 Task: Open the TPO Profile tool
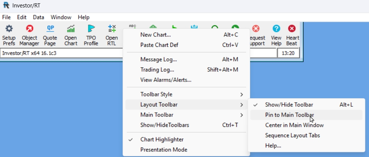91,29
